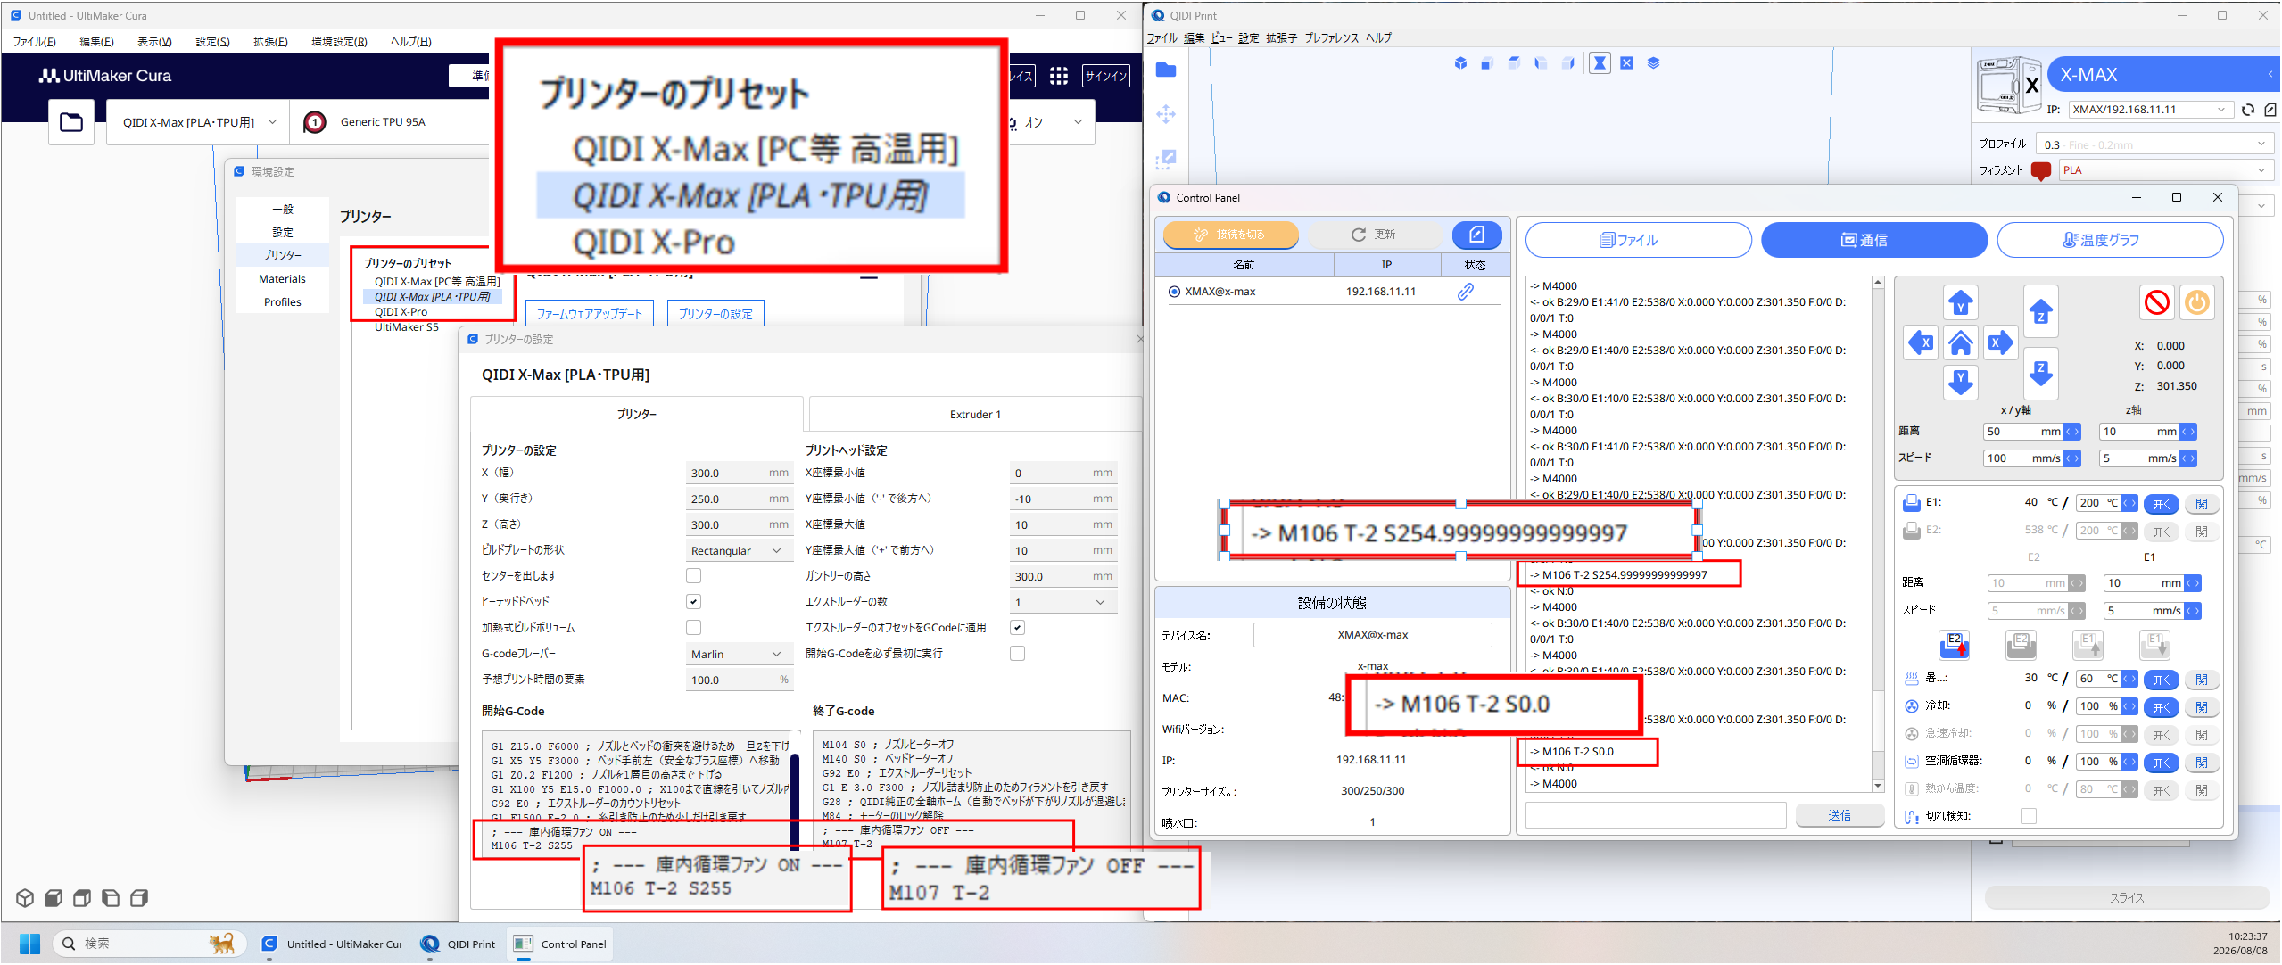The width and height of the screenshot is (2282, 965).
Task: Toggle the ヒーテッドベッド checkbox
Action: pos(694,602)
